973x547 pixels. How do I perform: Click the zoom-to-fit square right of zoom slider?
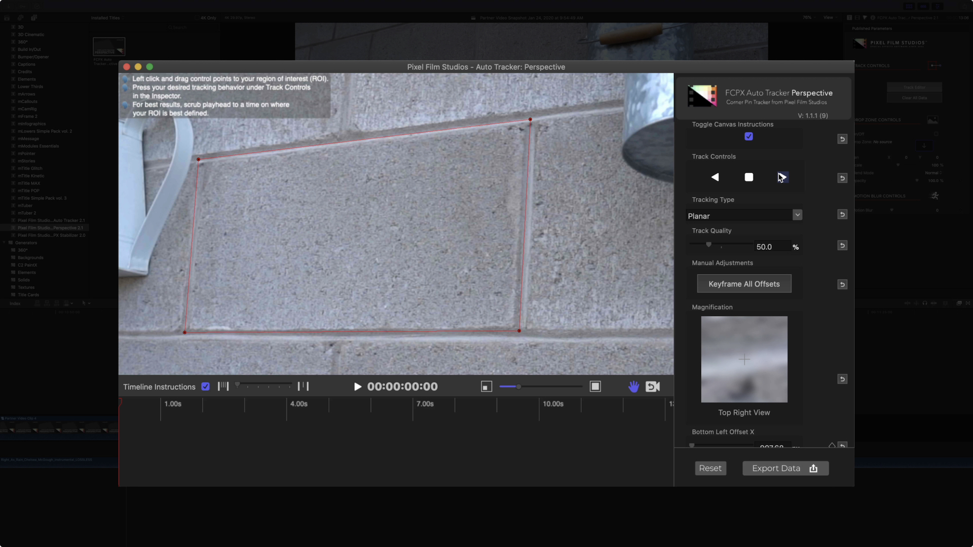595,386
